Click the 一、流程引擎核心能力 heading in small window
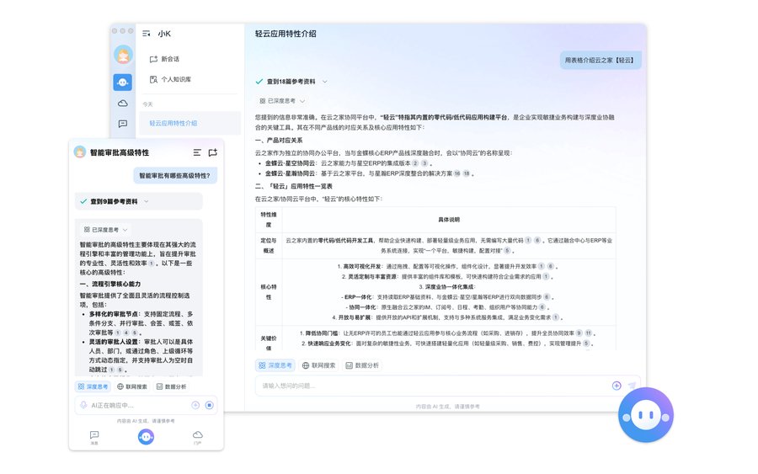The width and height of the screenshot is (758, 474). click(110, 284)
